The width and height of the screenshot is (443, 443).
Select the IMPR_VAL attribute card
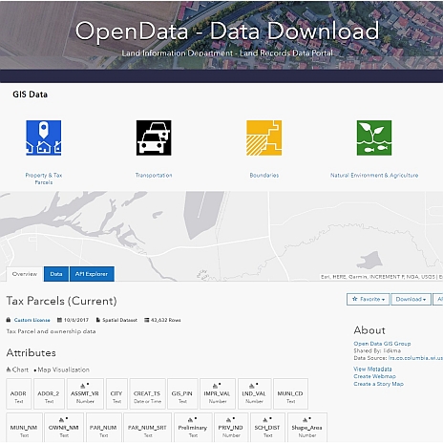coord(218,393)
